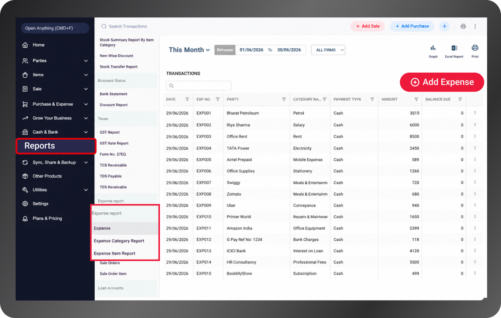Screen dimensions: 501x318
Task: Click the Other Products box icon
Action: point(25,176)
